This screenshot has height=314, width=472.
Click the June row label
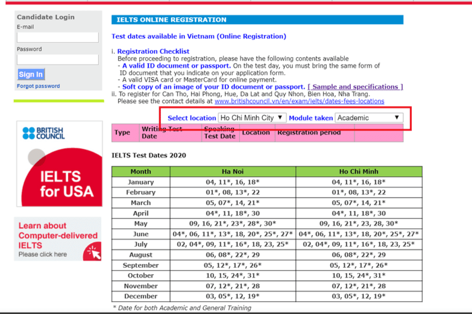(141, 234)
